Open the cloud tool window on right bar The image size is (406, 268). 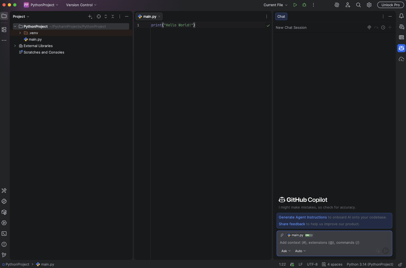pos(401,59)
